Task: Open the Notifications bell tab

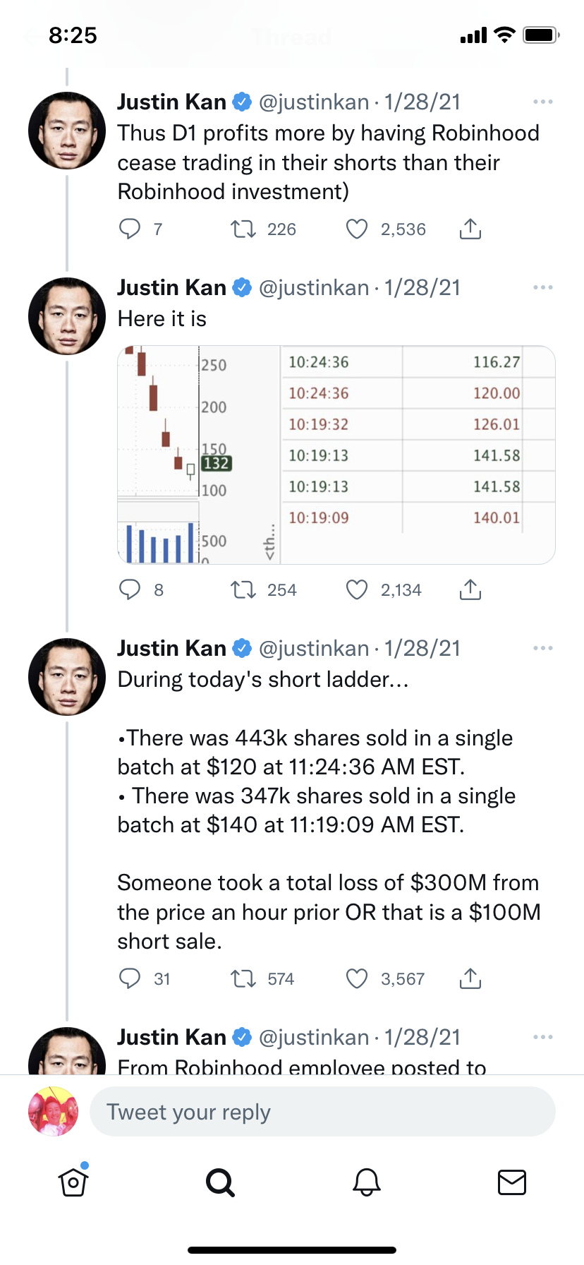Action: [367, 1182]
